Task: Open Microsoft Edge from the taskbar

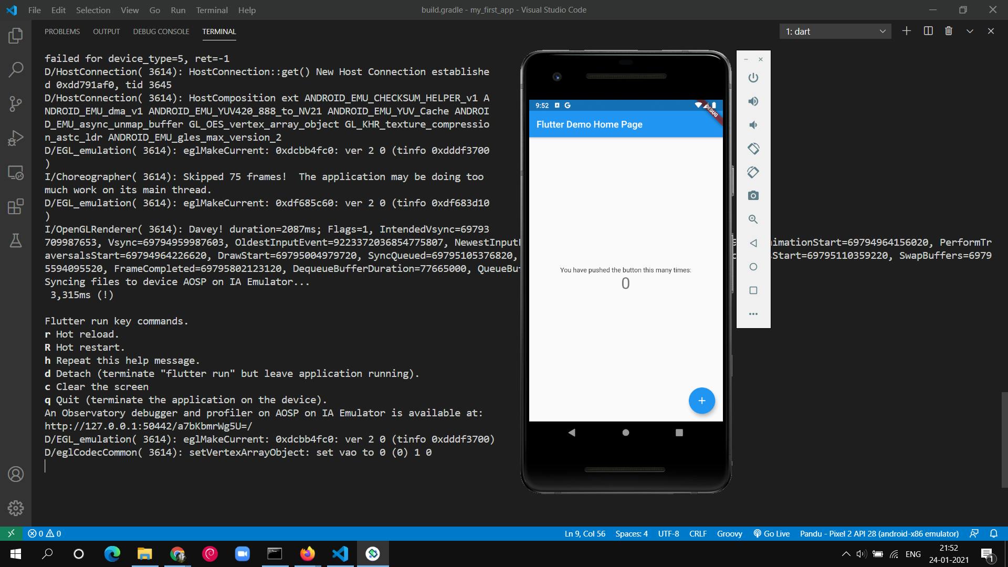Action: (x=112, y=554)
